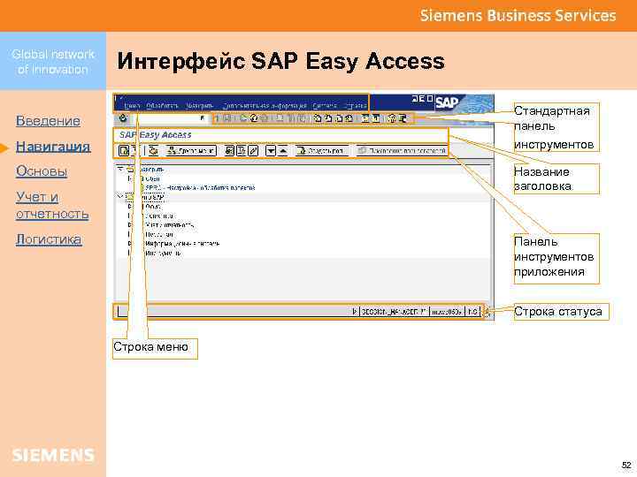Go to previous page icon
Viewport: 637px width, 477px height.
[x=328, y=118]
